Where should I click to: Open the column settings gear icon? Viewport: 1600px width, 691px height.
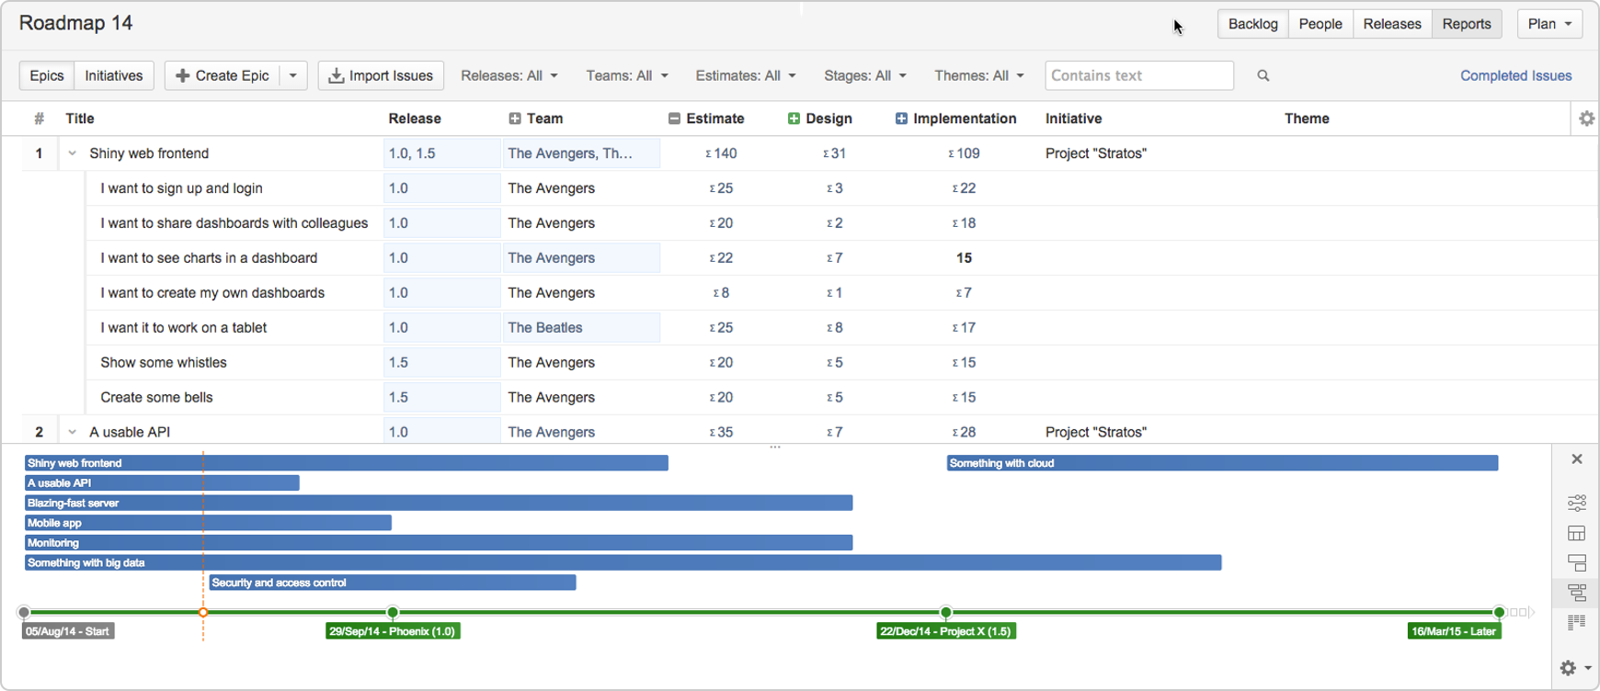point(1586,119)
